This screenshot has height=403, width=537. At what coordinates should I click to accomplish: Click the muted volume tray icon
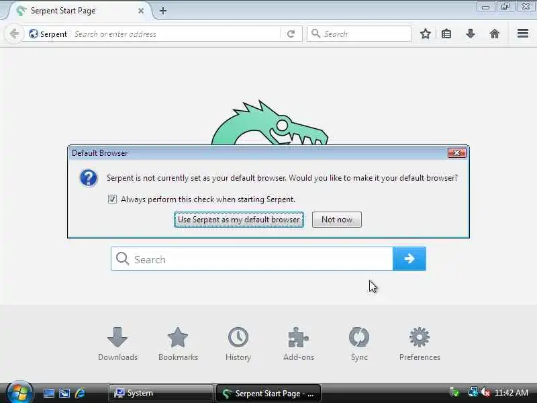[485, 392]
